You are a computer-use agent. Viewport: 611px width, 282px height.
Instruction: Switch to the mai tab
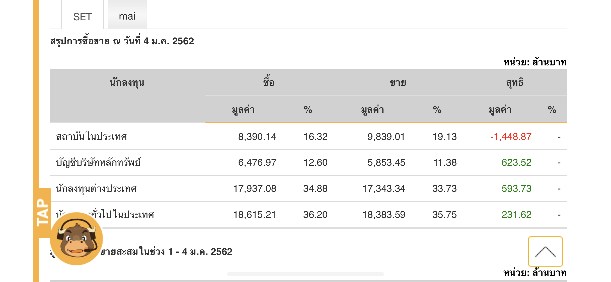(127, 16)
